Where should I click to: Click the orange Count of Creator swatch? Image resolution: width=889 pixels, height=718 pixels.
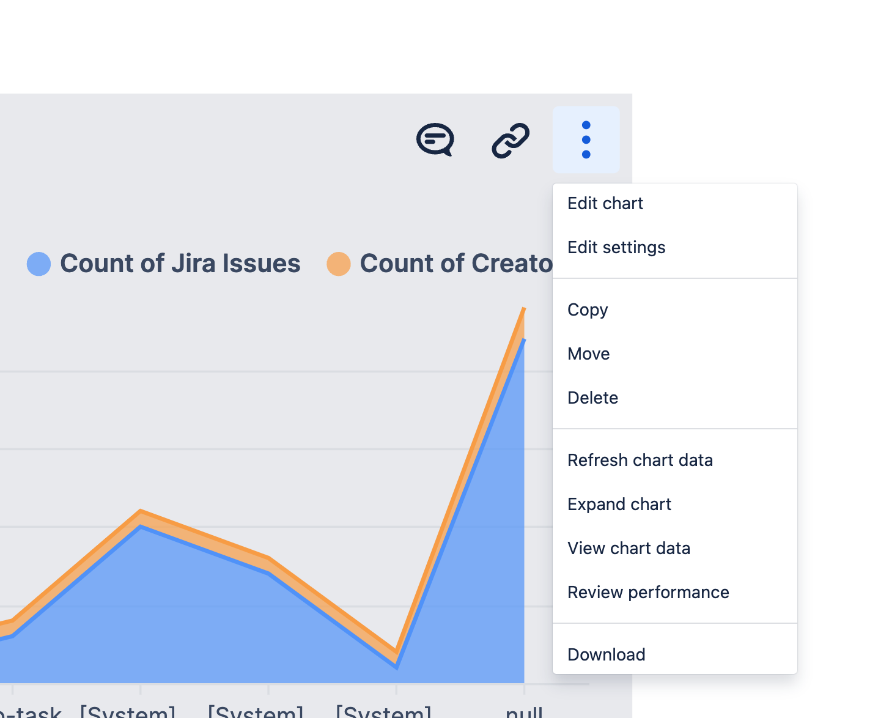click(338, 263)
